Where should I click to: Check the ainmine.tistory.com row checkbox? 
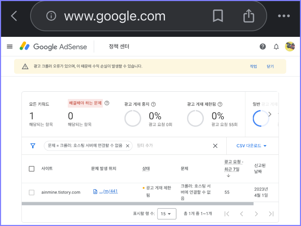coord(32,192)
